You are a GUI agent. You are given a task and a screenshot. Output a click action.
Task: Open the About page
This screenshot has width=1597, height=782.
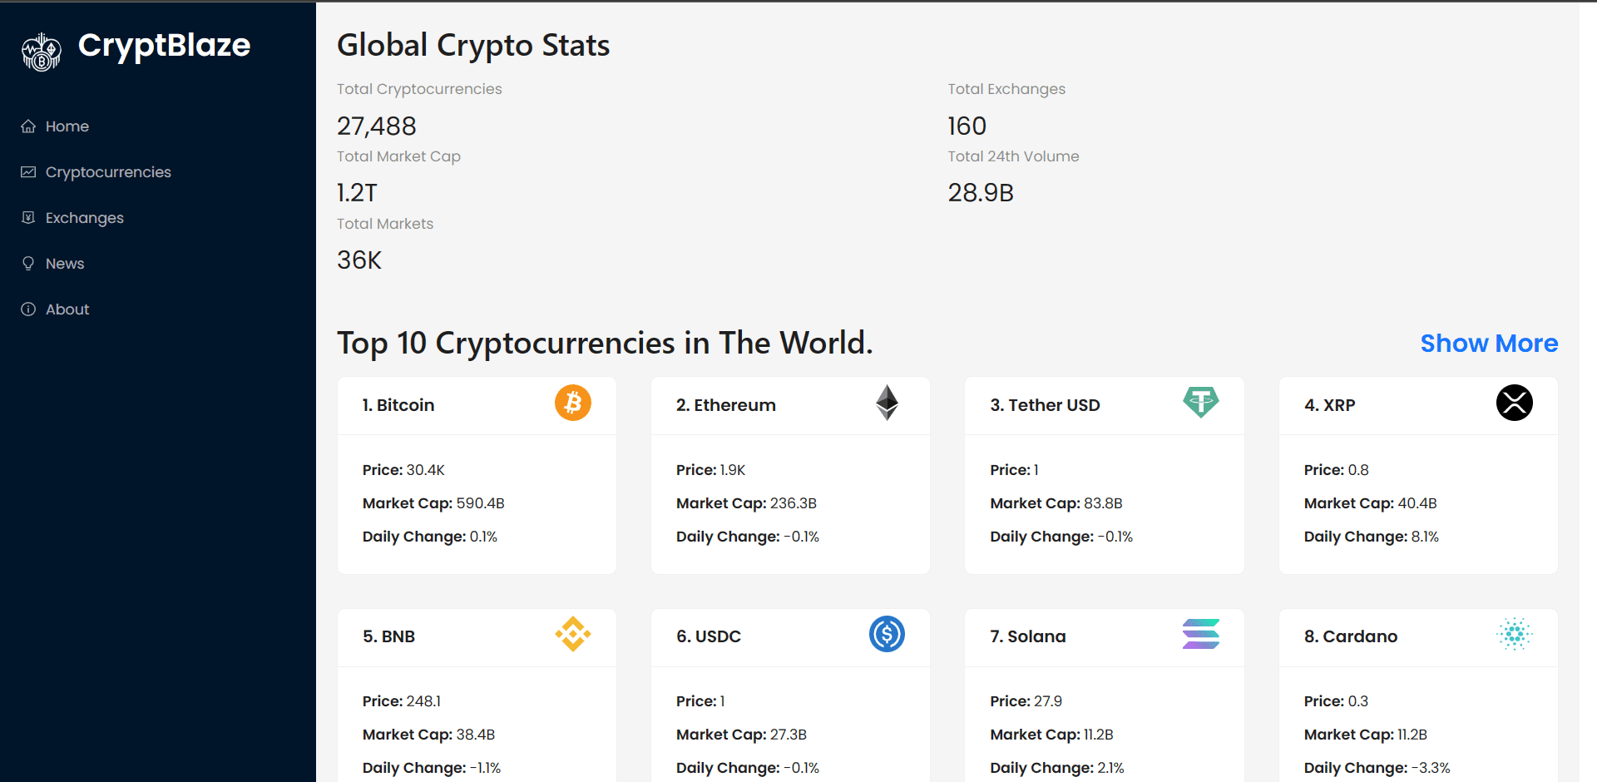67,309
